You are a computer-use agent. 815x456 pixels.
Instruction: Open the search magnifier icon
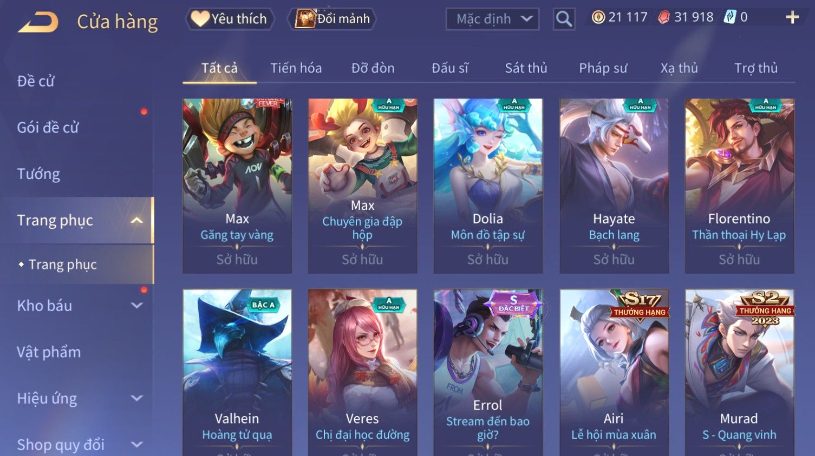click(564, 19)
